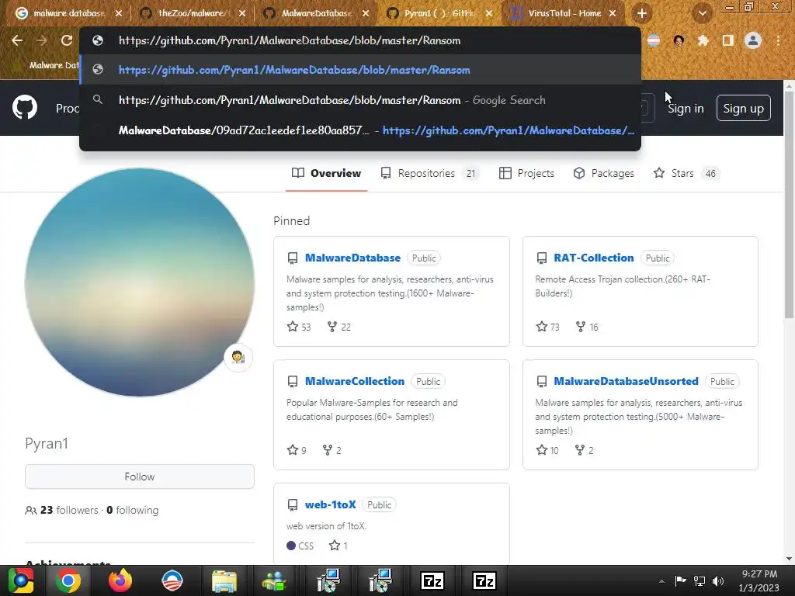View the 2 forks of MalwareDatabaseUnsorted
Viewport: 795px width, 596px height.
(x=584, y=450)
